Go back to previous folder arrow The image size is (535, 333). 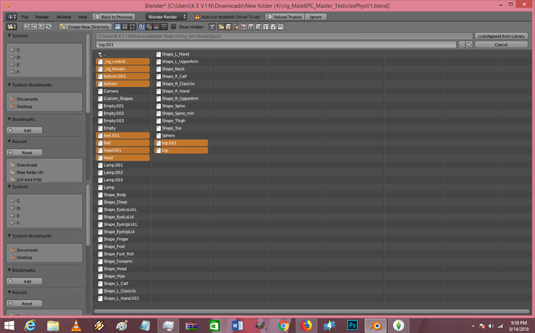coord(26,26)
